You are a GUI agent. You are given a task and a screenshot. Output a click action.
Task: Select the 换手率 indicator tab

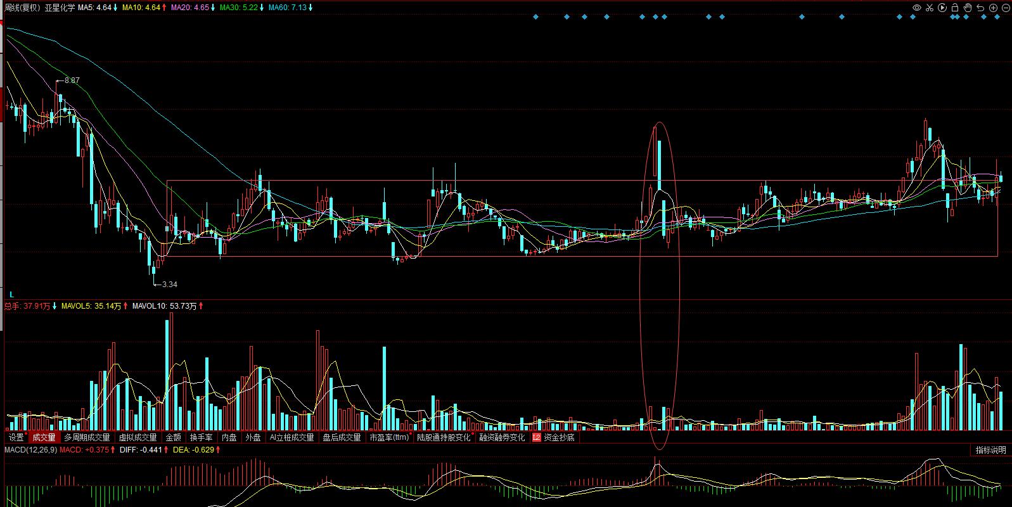pyautogui.click(x=202, y=437)
